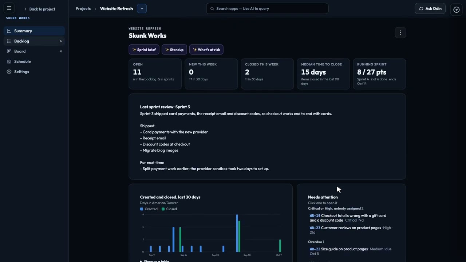466x262 pixels.
Task: Click the compass icon in top right
Action: click(457, 9)
